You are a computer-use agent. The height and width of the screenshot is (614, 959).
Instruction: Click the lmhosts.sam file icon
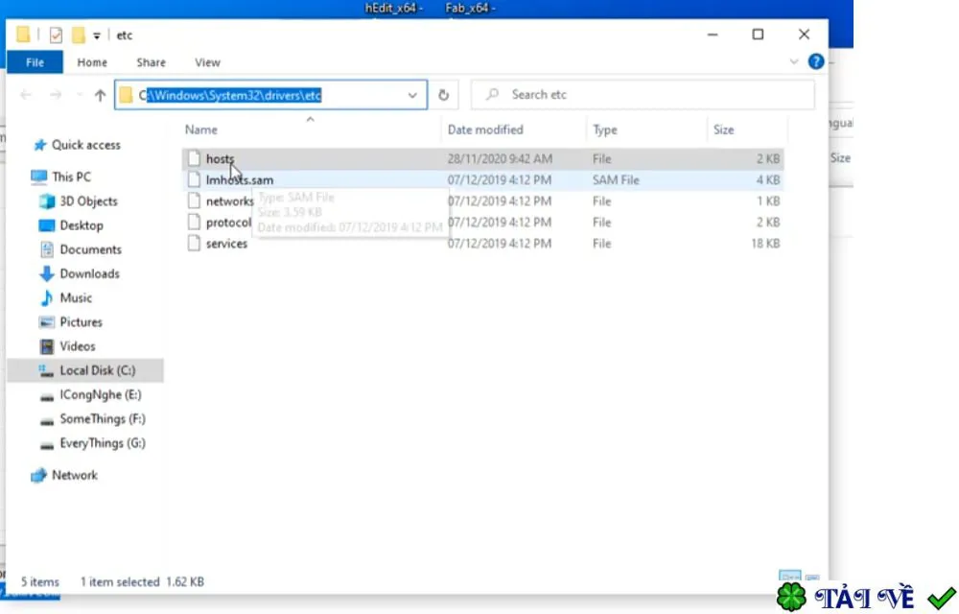click(194, 179)
